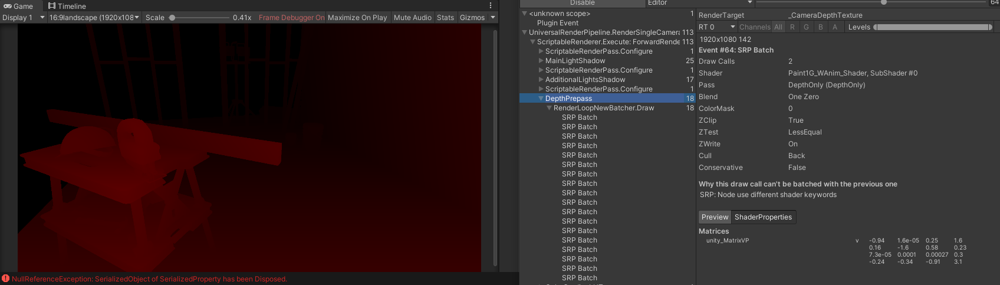Expand the MainLightShadow tree node
The image size is (1000, 285).
click(541, 61)
